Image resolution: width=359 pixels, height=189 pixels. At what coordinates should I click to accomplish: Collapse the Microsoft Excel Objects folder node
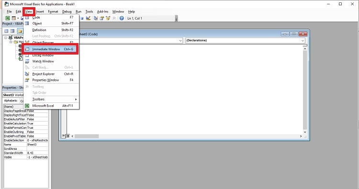pos(11,42)
